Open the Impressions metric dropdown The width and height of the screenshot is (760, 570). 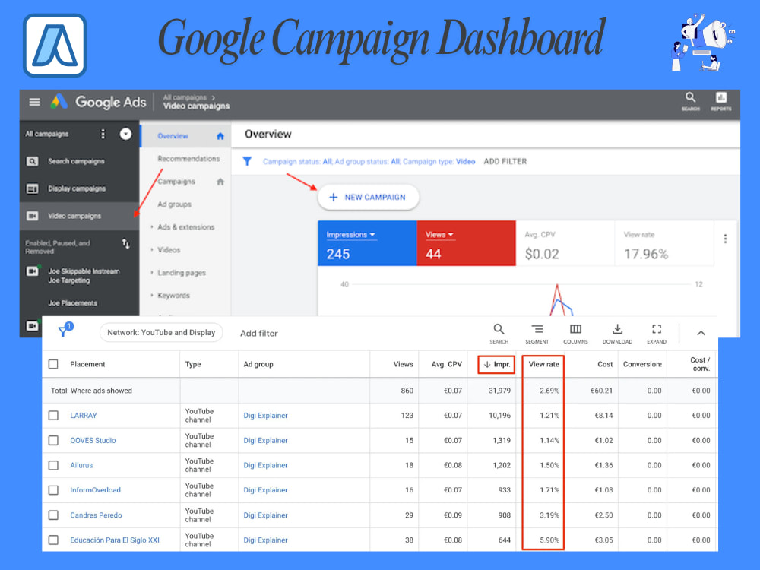click(350, 235)
